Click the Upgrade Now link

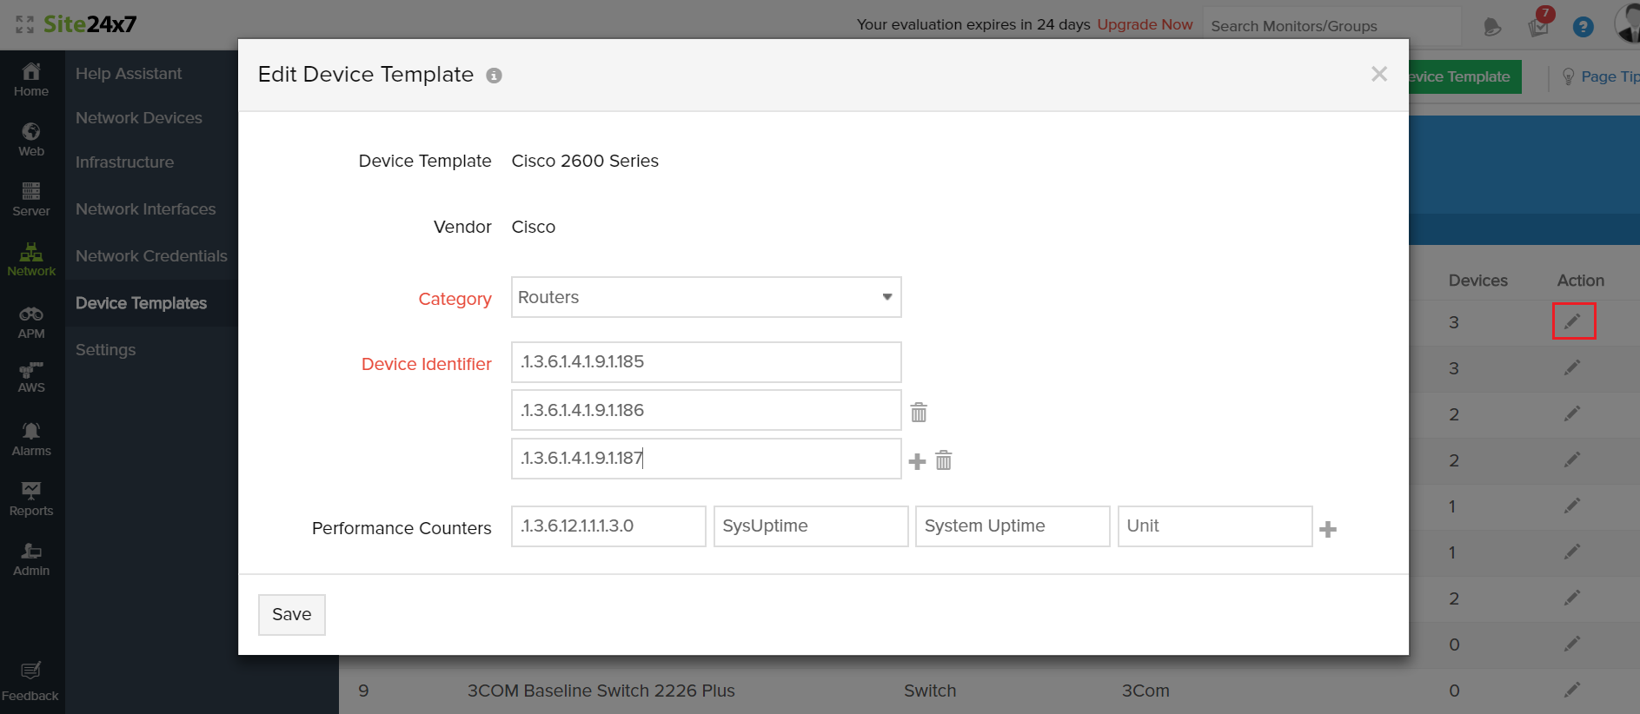coord(1145,24)
